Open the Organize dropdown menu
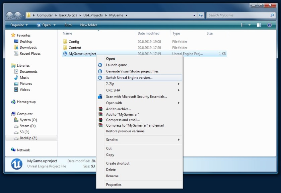281x193 pixels. click(18, 25)
